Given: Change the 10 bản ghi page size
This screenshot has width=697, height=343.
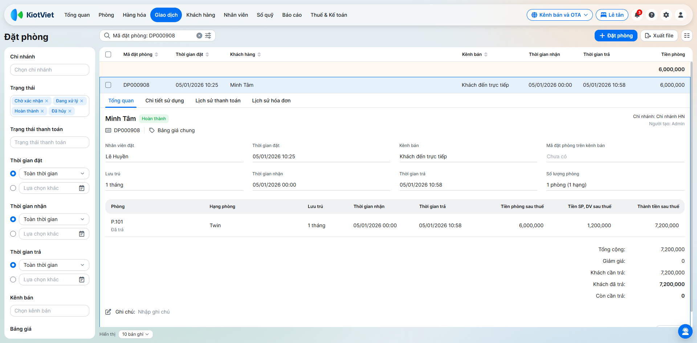Looking at the screenshot, I should tap(135, 334).
